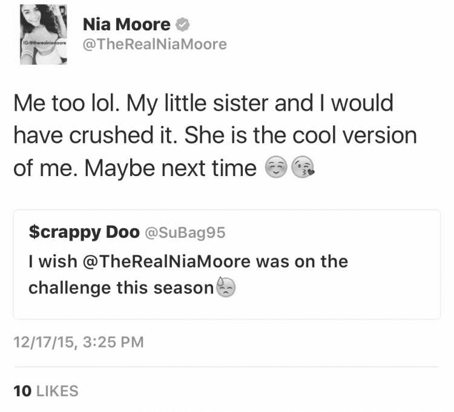454x412 pixels.
Task: Open the quoted tweet by $crappy Doo
Action: pos(227,264)
